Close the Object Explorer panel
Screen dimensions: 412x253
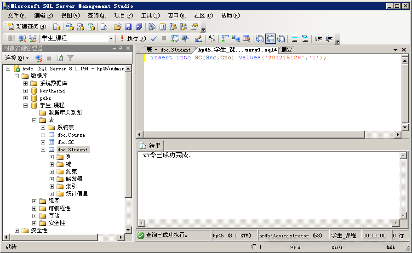[x=128, y=48]
